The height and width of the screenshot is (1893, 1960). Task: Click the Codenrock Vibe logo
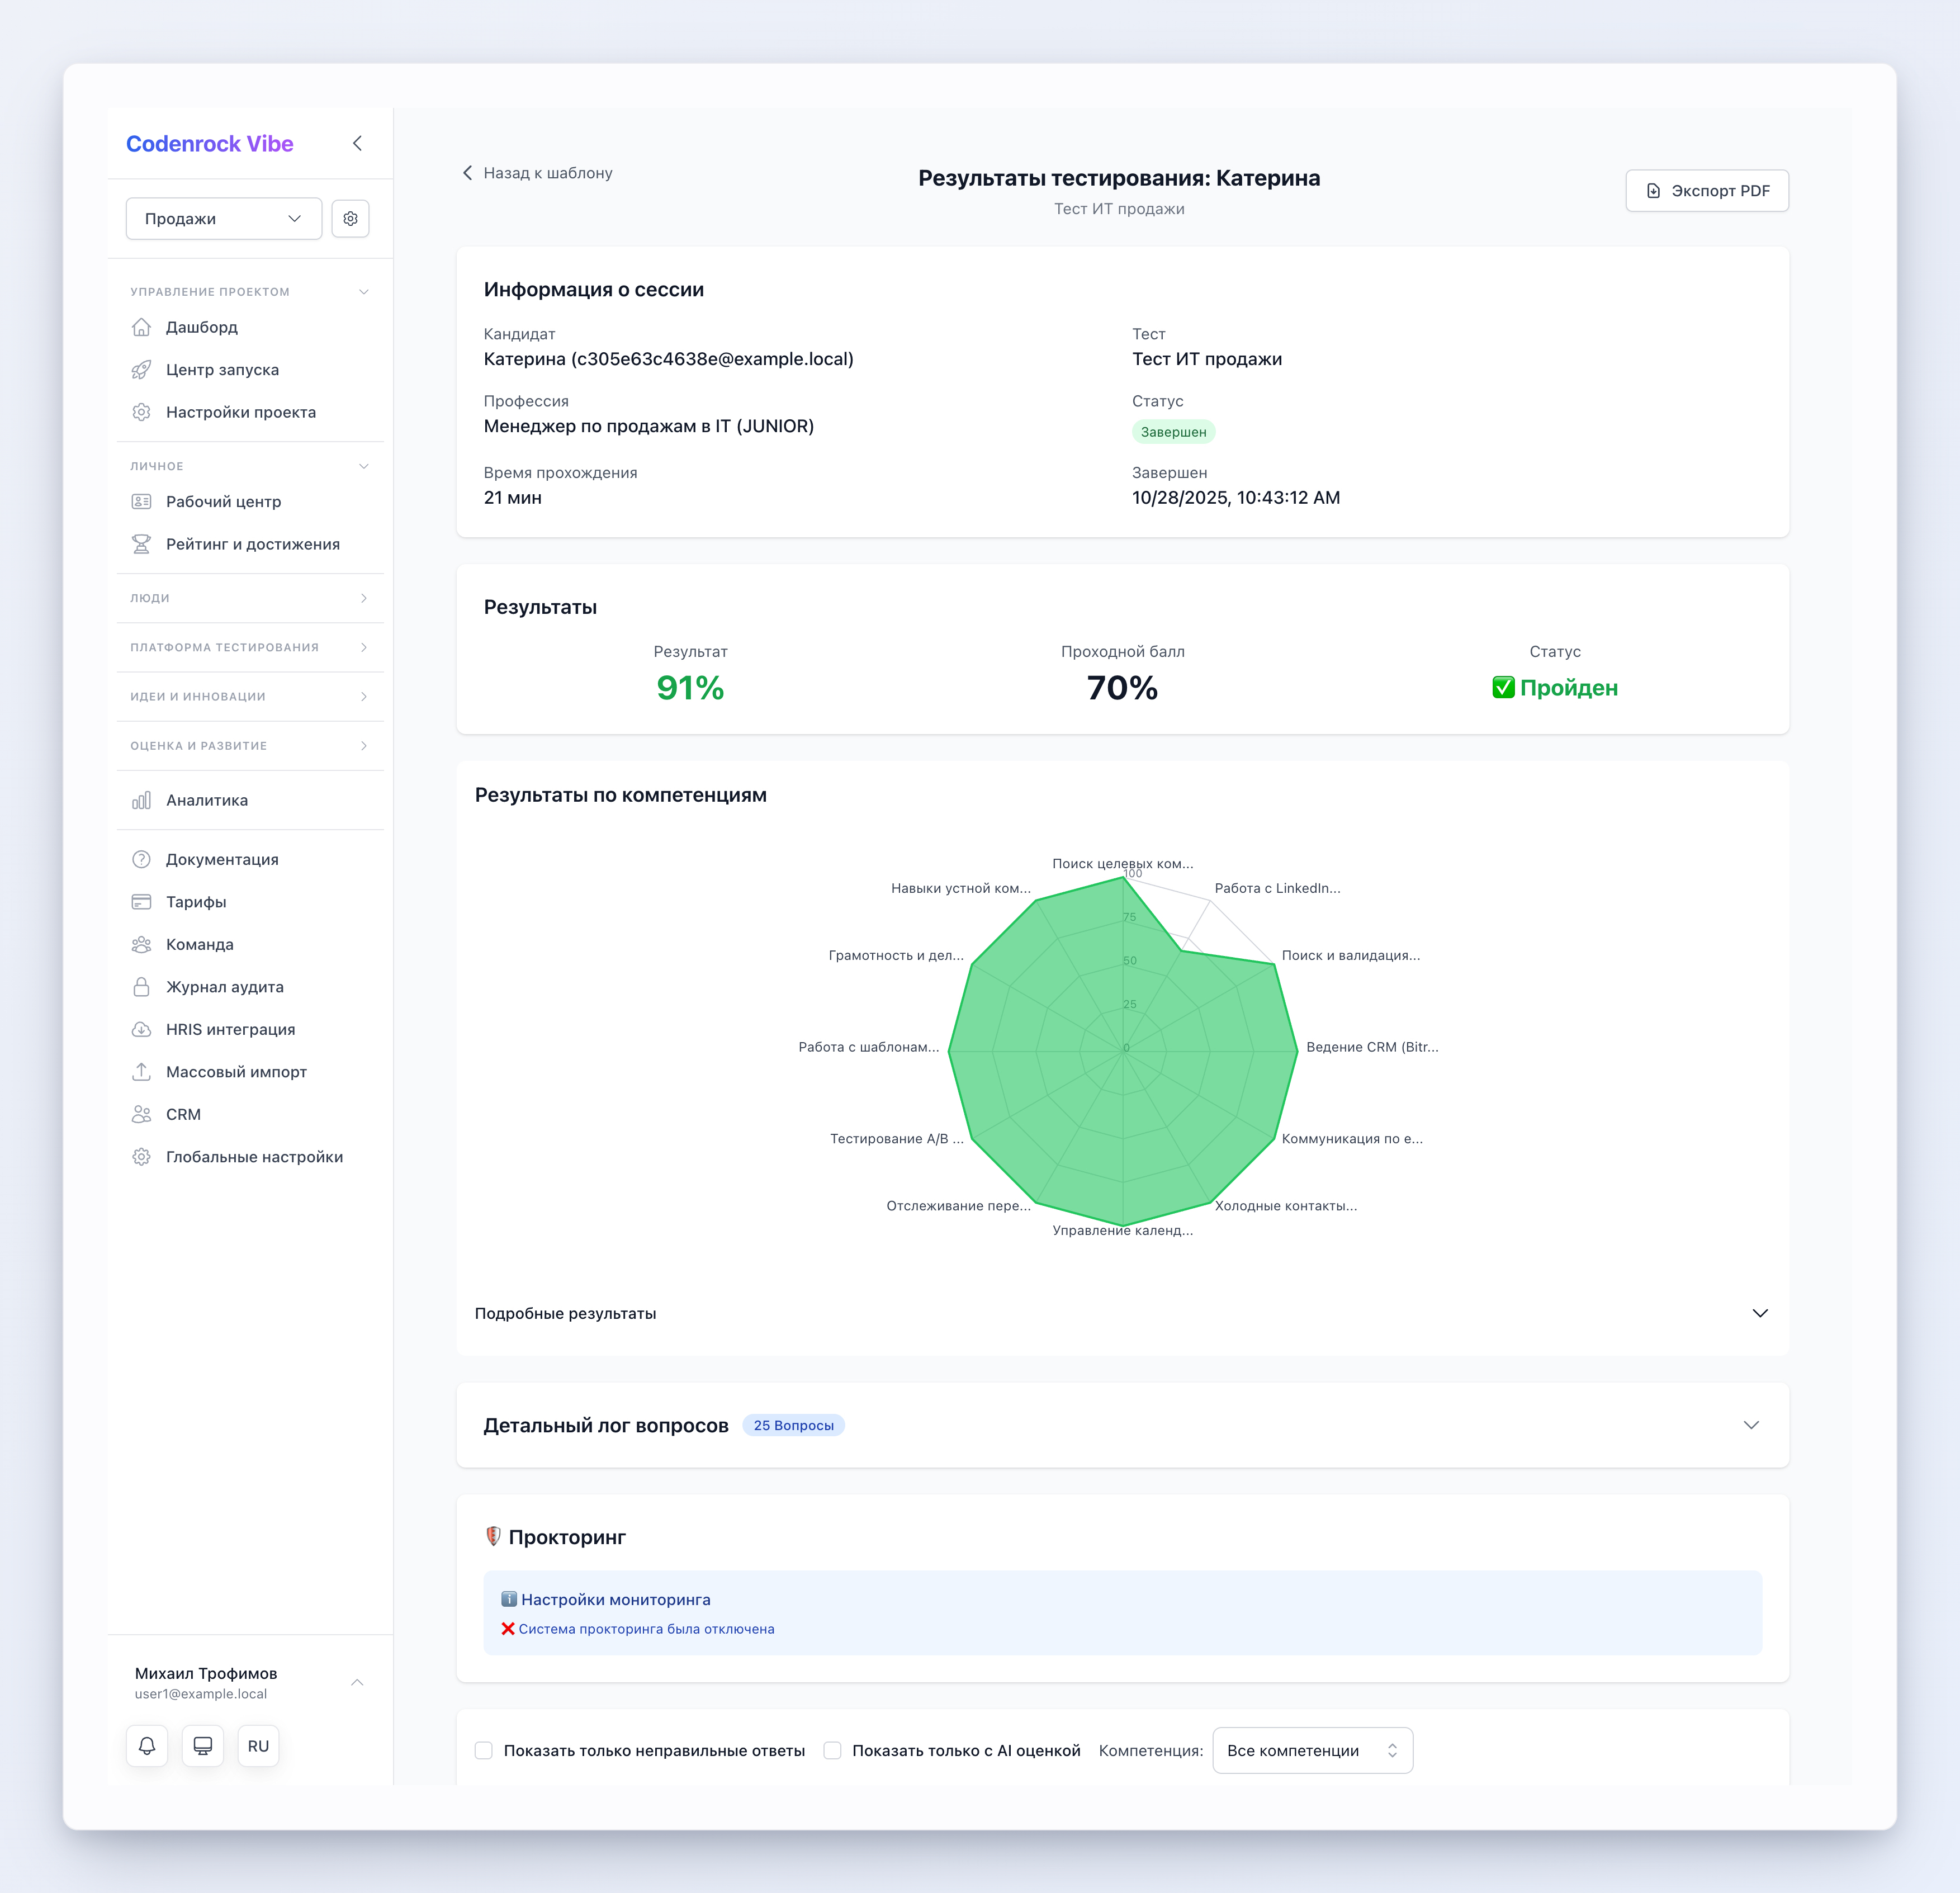[x=210, y=144]
